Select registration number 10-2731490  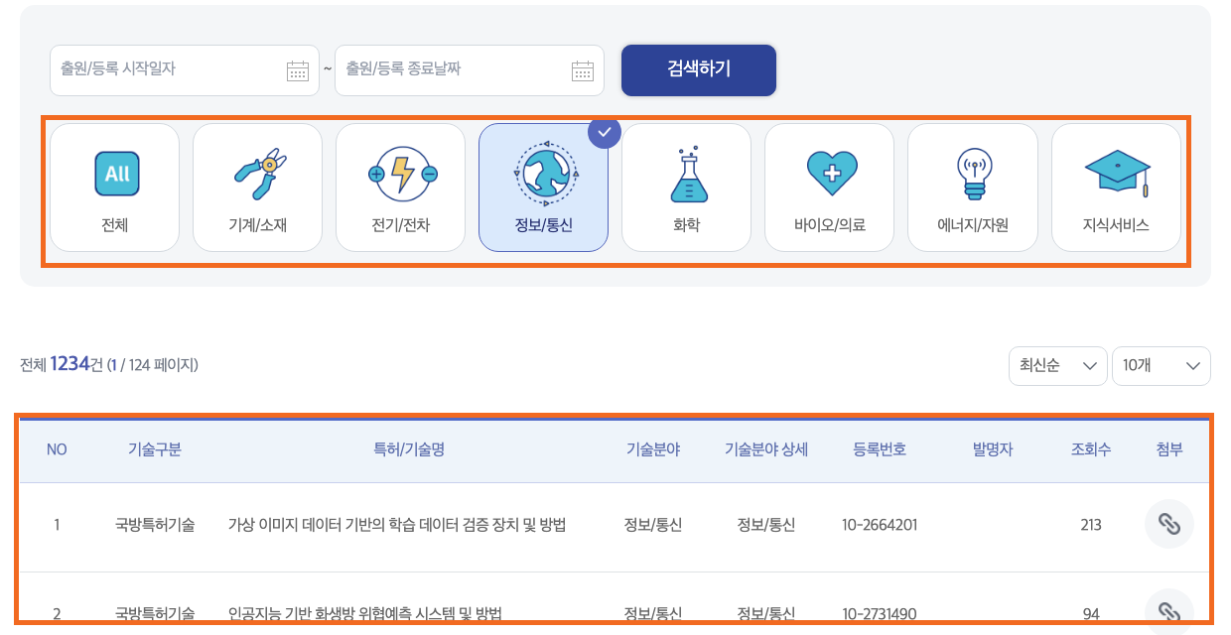point(880,614)
